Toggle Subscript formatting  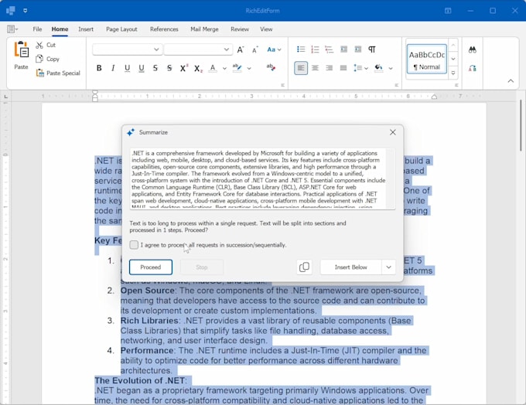coord(198,68)
